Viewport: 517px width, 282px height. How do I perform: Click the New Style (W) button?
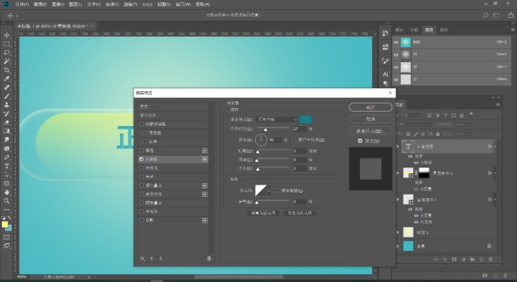pyautogui.click(x=371, y=131)
